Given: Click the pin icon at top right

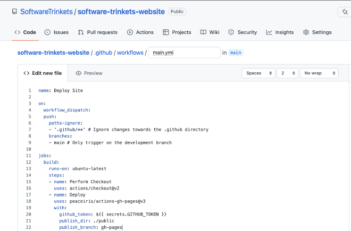Looking at the screenshot, I should tap(346, 12).
